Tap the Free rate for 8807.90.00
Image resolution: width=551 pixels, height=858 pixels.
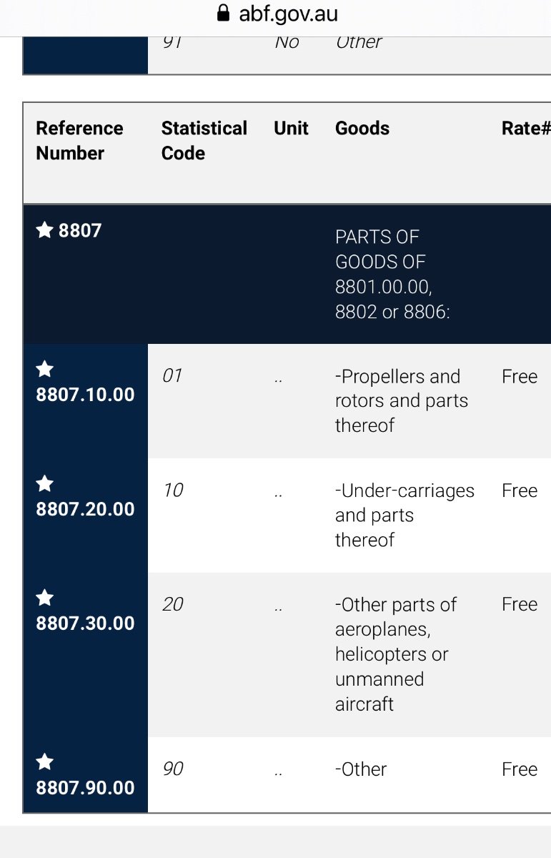click(x=520, y=769)
